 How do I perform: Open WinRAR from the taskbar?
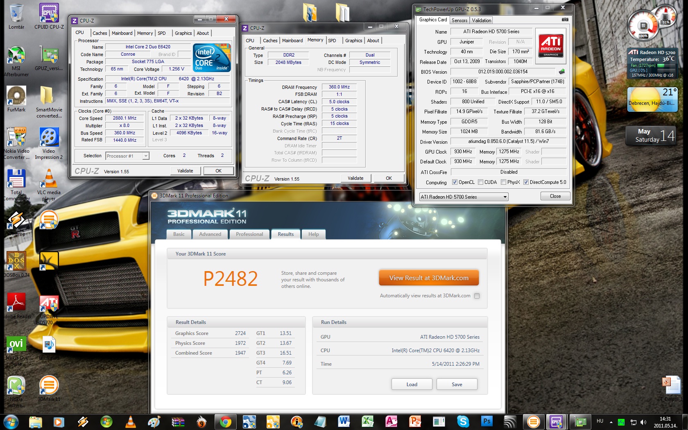[178, 421]
